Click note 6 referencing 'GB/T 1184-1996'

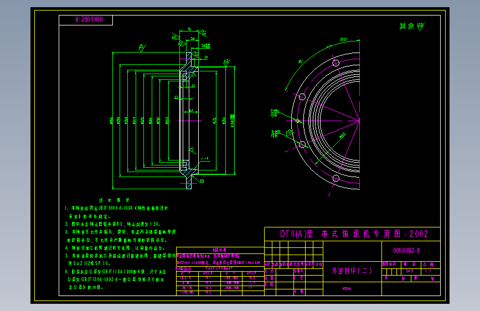pyautogui.click(x=115, y=272)
